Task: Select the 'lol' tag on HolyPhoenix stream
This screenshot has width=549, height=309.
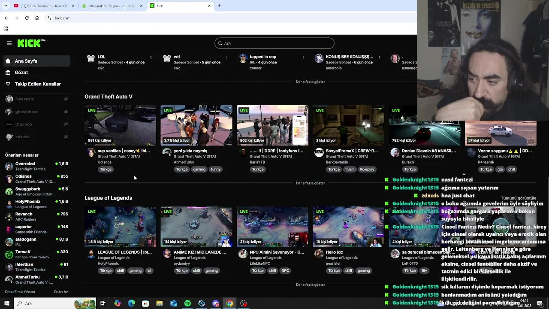Action: click(149, 271)
